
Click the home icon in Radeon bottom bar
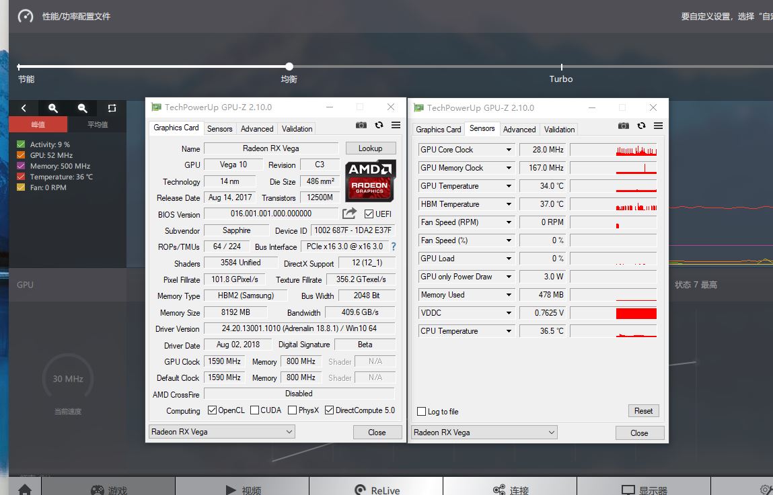25,490
